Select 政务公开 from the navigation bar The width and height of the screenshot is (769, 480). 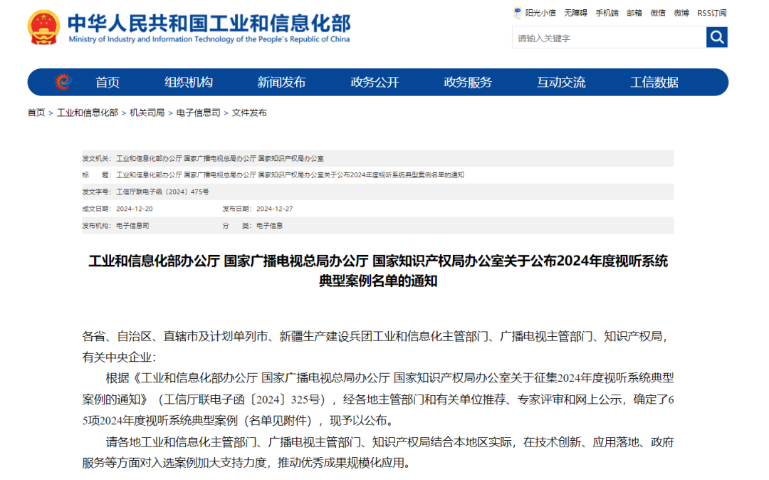(375, 82)
